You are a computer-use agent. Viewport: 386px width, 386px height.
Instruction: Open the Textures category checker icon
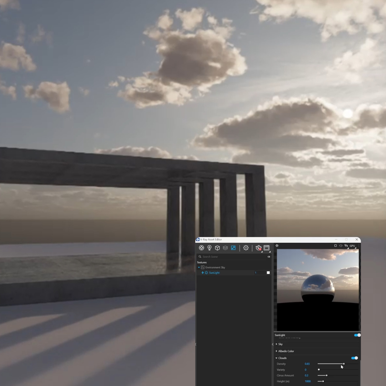(x=233, y=248)
